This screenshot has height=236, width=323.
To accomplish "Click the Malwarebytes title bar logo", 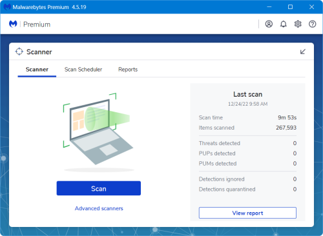I will [7, 7].
